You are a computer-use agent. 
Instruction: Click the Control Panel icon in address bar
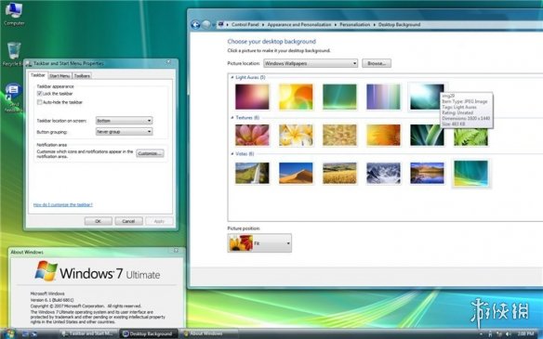220,24
